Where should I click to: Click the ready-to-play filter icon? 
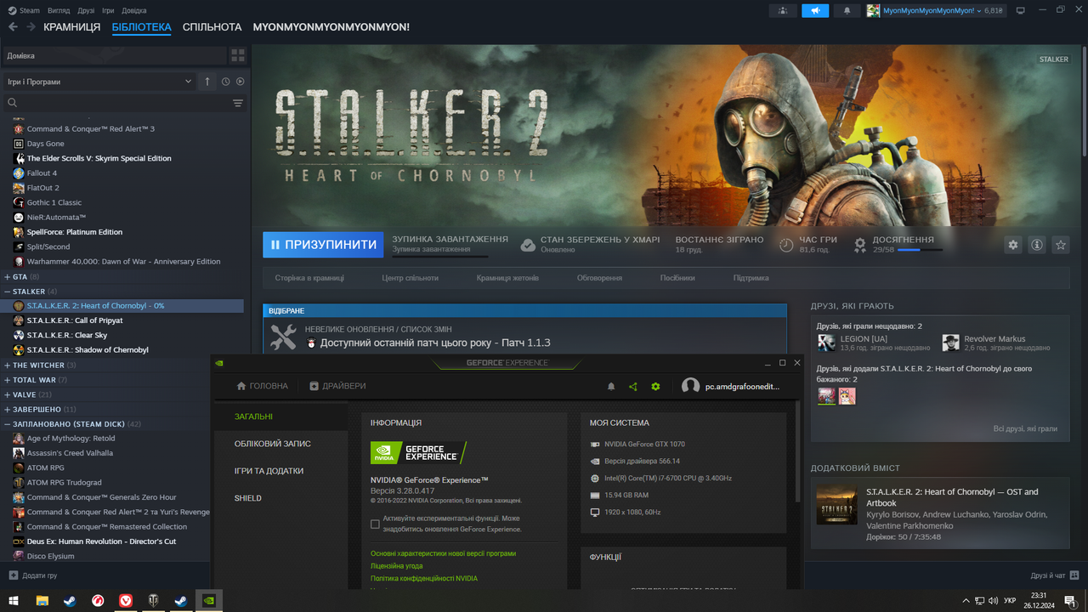[x=241, y=82]
